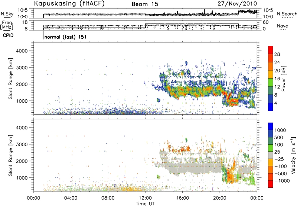297x206 pixels.
Task: Click the 20 value on power colorbar
Action: [x=277, y=71]
